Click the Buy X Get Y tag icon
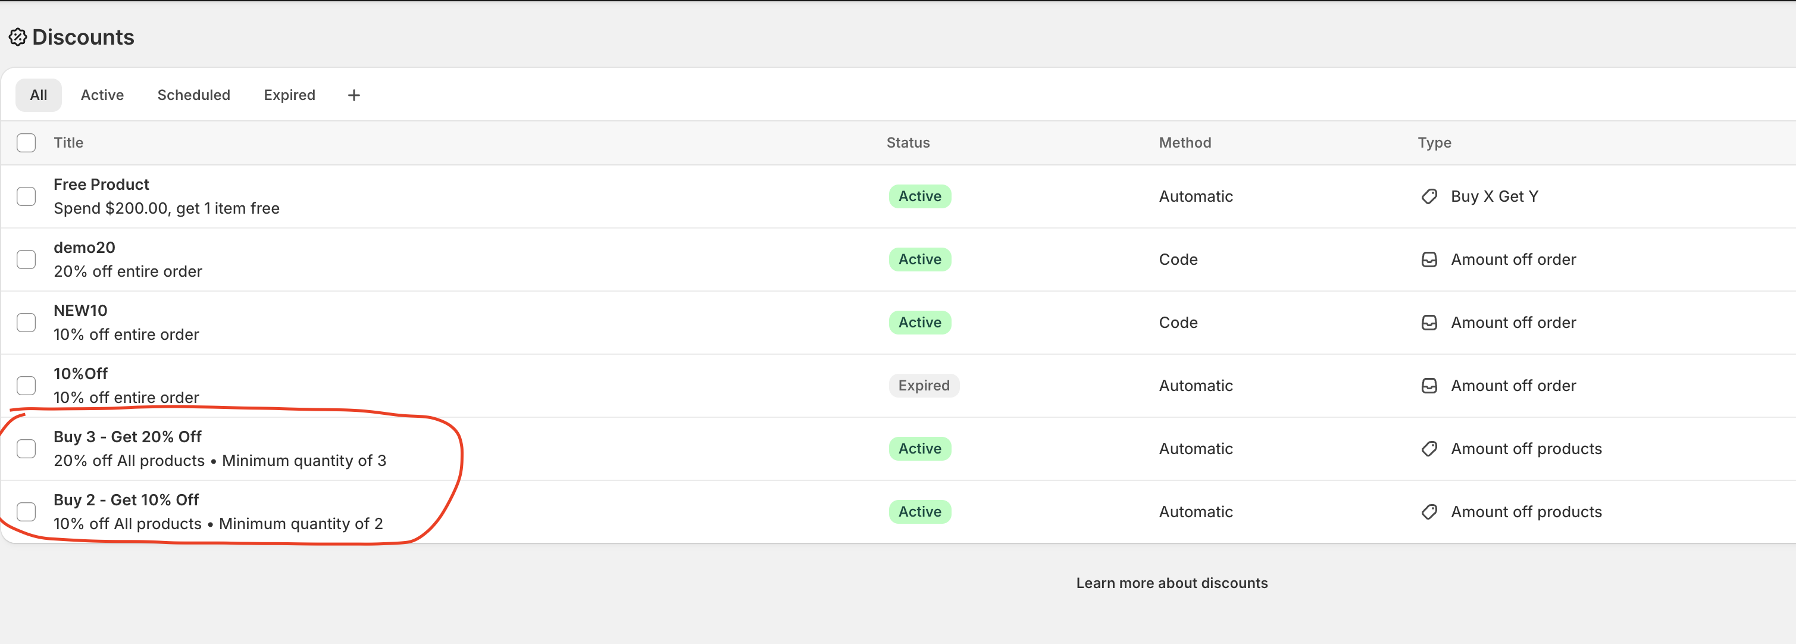The height and width of the screenshot is (644, 1796). pos(1429,196)
